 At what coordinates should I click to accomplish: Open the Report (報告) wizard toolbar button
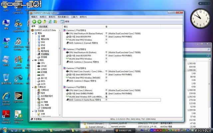pyautogui.click(x=65, y=22)
